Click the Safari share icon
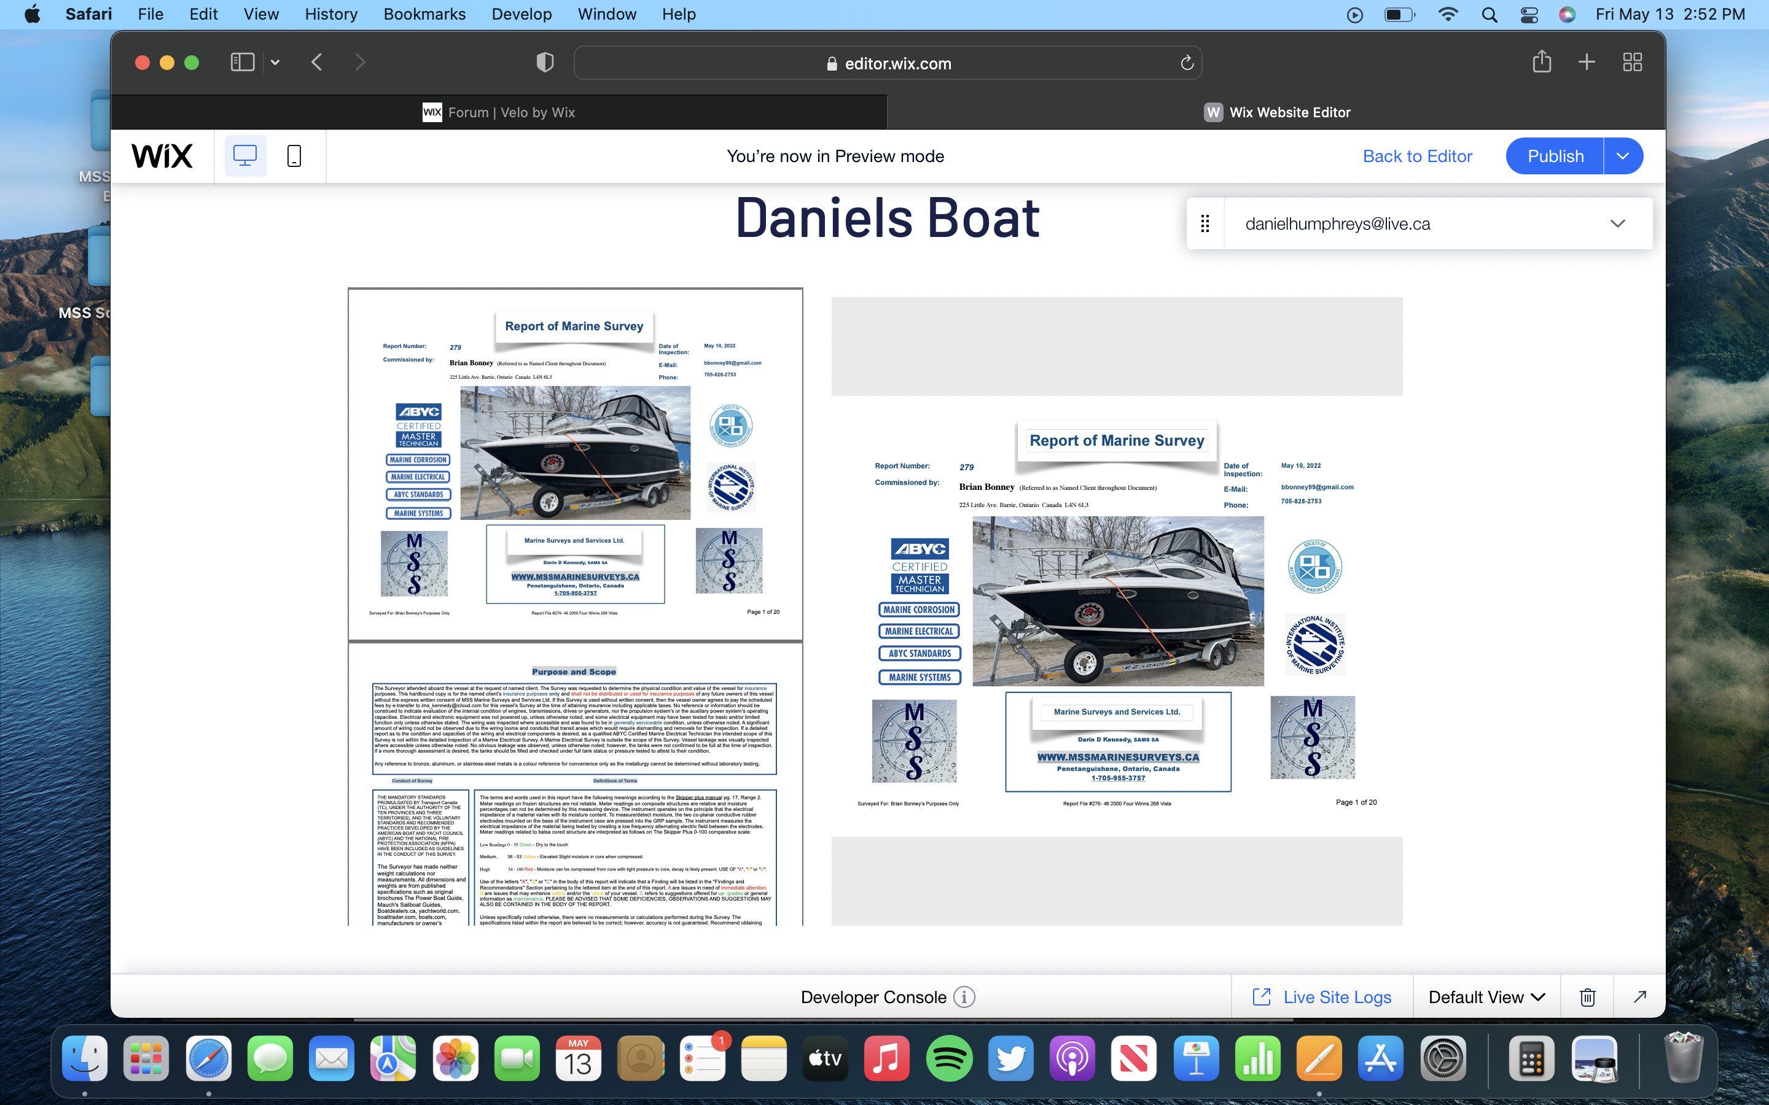Screen dimensions: 1769x1105 click(x=1541, y=62)
